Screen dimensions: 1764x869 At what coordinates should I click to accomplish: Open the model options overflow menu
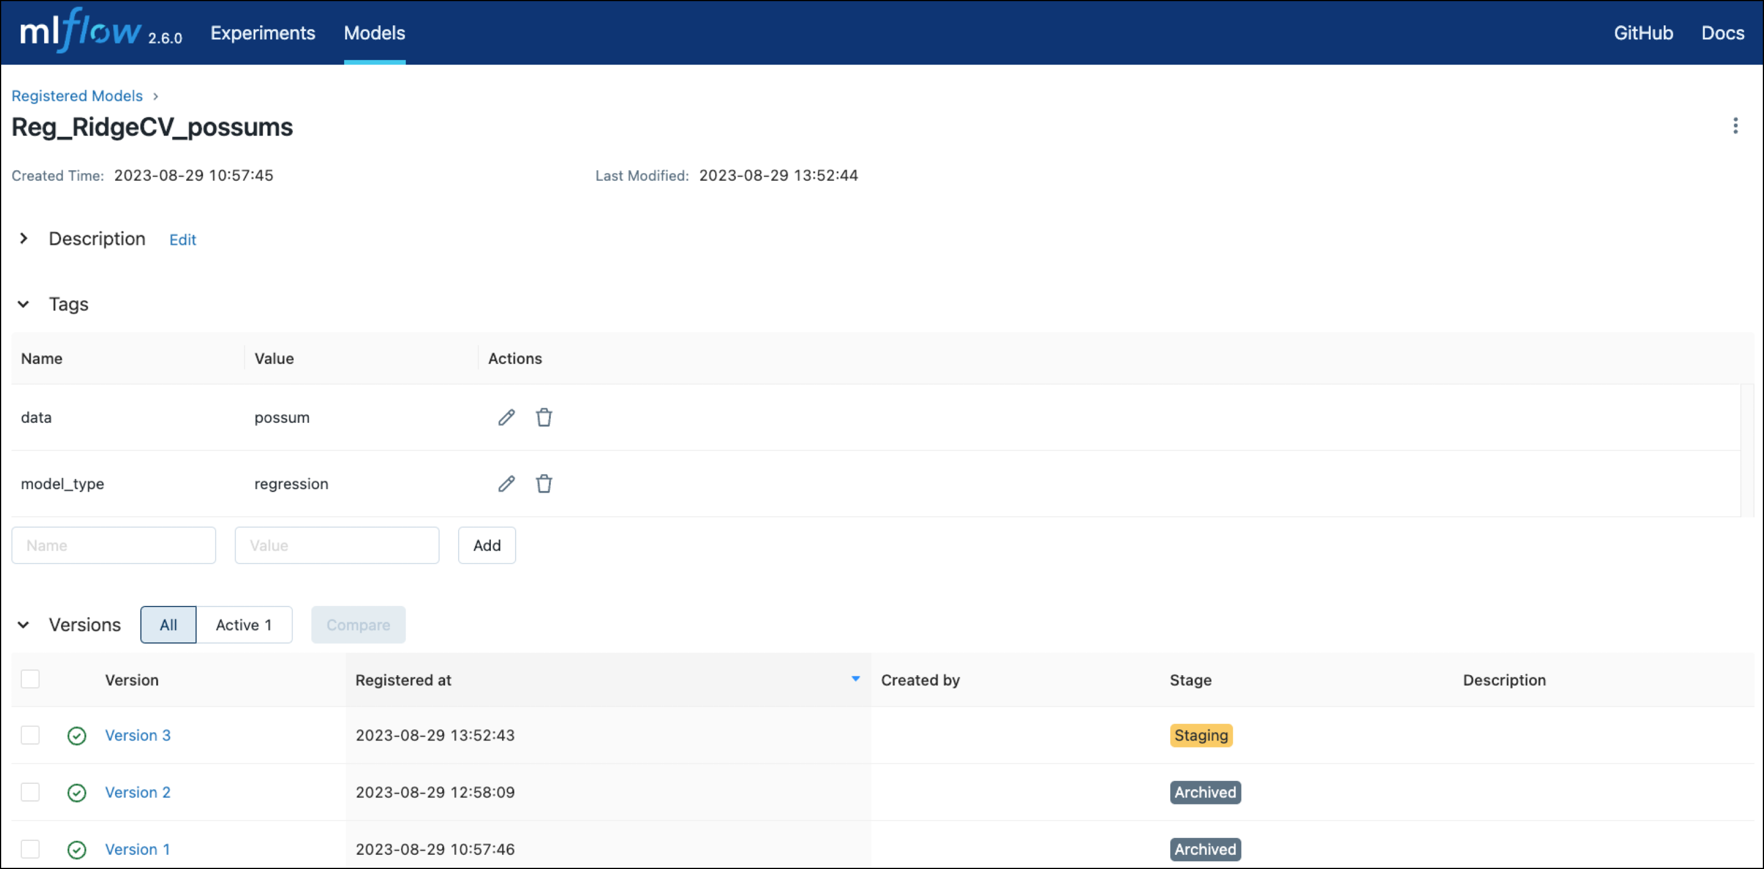pyautogui.click(x=1735, y=125)
